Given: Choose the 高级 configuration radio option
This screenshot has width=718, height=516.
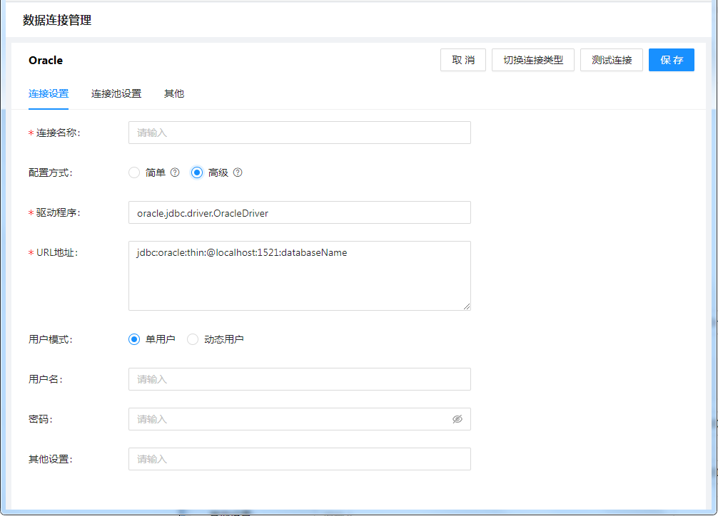Looking at the screenshot, I should click(x=197, y=172).
